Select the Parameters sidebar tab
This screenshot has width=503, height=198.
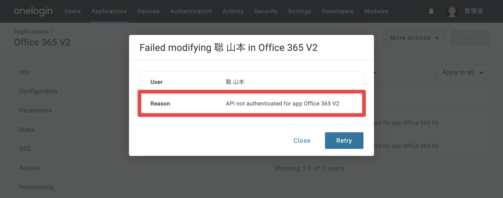(35, 110)
